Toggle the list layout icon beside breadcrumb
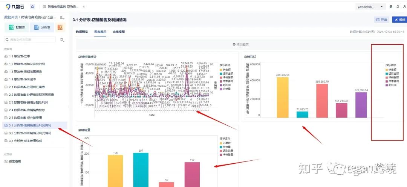 click(x=62, y=17)
